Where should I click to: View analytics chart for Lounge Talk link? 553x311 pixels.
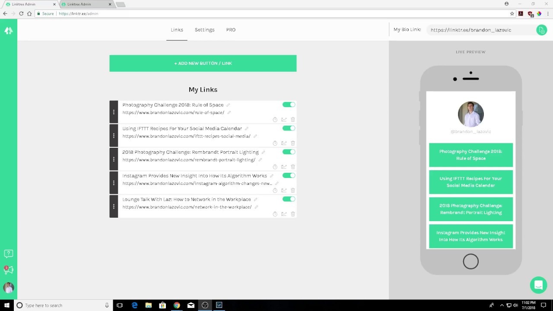pos(284,214)
